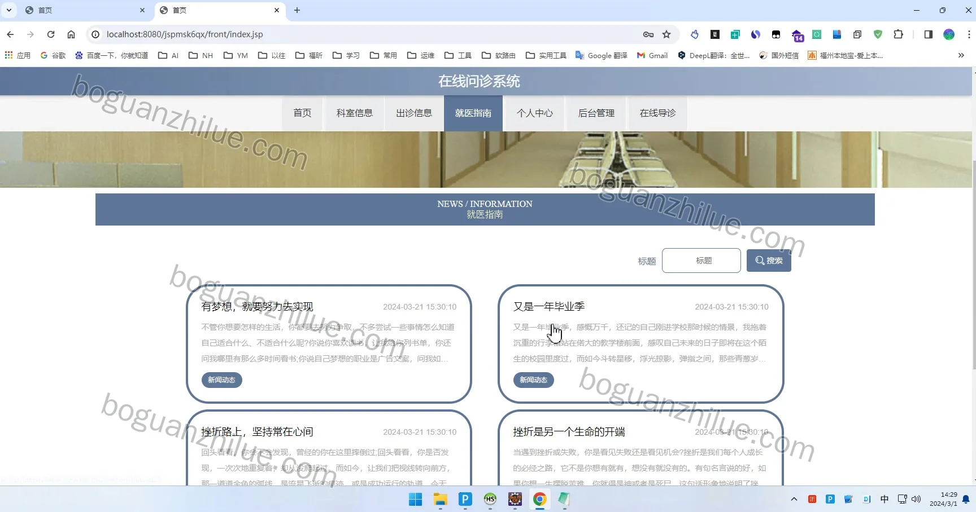Image resolution: width=976 pixels, height=512 pixels.
Task: Open the tab search dropdown arrow
Action: 9,10
